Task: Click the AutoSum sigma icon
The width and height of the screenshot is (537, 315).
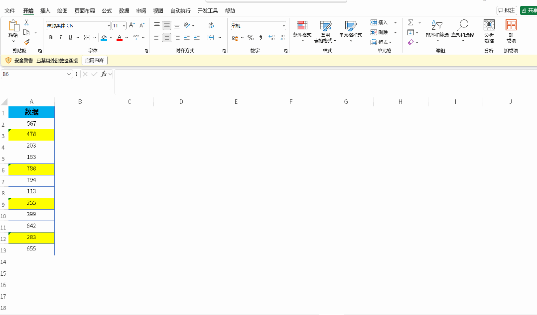Action: coord(410,22)
